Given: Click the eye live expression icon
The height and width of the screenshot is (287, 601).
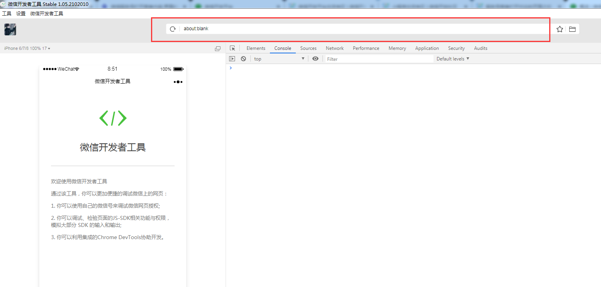Looking at the screenshot, I should [315, 58].
